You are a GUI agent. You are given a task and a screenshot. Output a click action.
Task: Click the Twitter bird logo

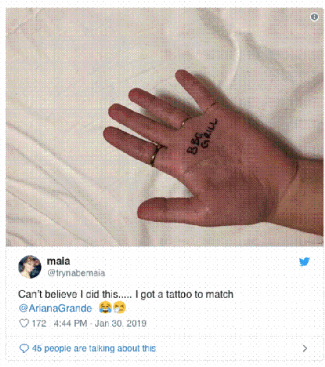click(304, 262)
